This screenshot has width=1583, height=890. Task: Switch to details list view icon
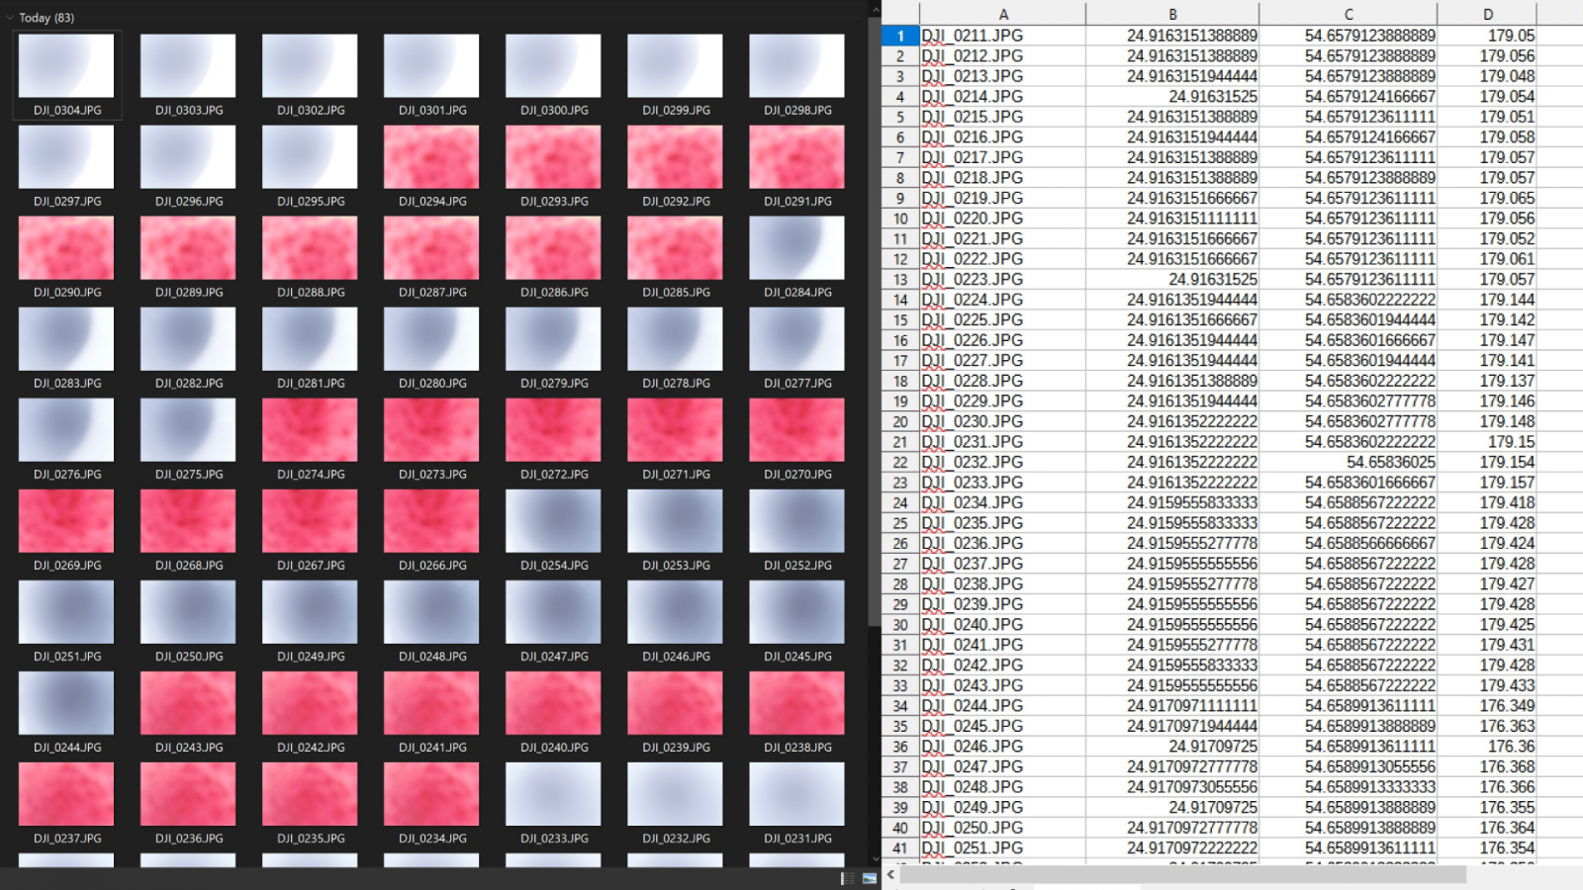click(848, 878)
